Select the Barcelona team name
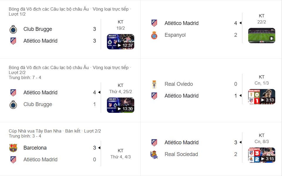This screenshot has width=282, height=176. 35,148
